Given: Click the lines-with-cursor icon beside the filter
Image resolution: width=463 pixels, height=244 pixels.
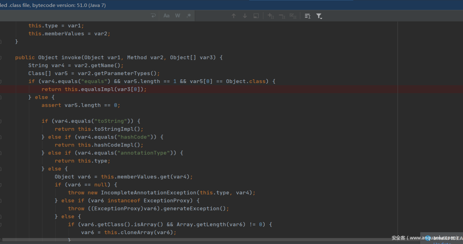Looking at the screenshot, I should pos(308,16).
